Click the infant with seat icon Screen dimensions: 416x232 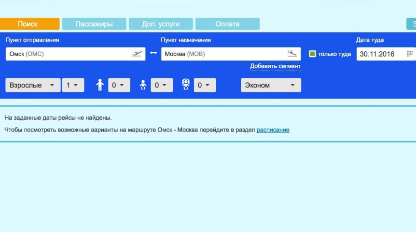click(186, 85)
